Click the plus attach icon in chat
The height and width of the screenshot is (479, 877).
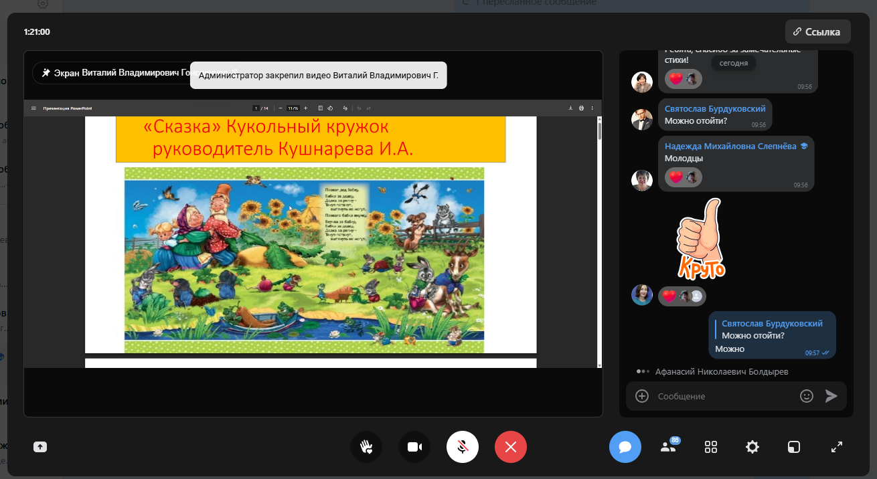pos(642,396)
